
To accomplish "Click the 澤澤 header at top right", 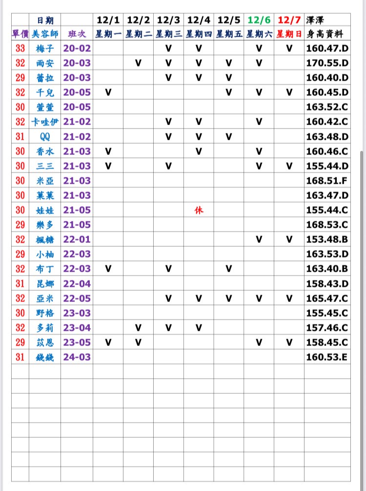I will pyautogui.click(x=314, y=20).
